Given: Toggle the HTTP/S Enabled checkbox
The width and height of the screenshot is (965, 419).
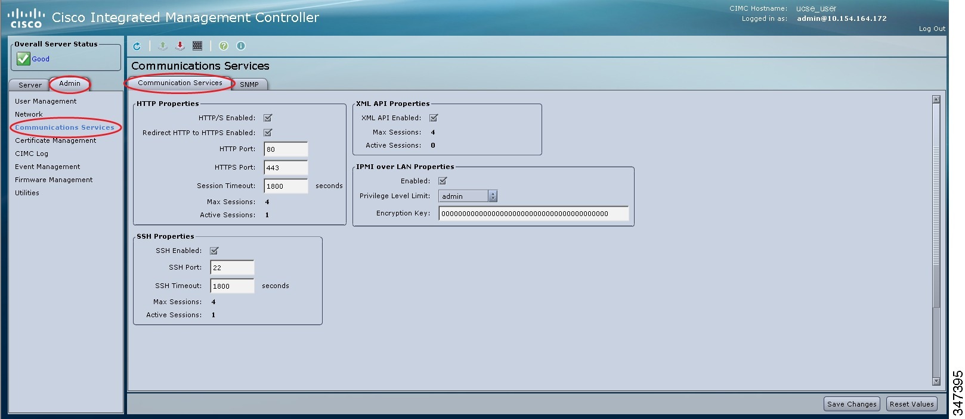Looking at the screenshot, I should (268, 118).
